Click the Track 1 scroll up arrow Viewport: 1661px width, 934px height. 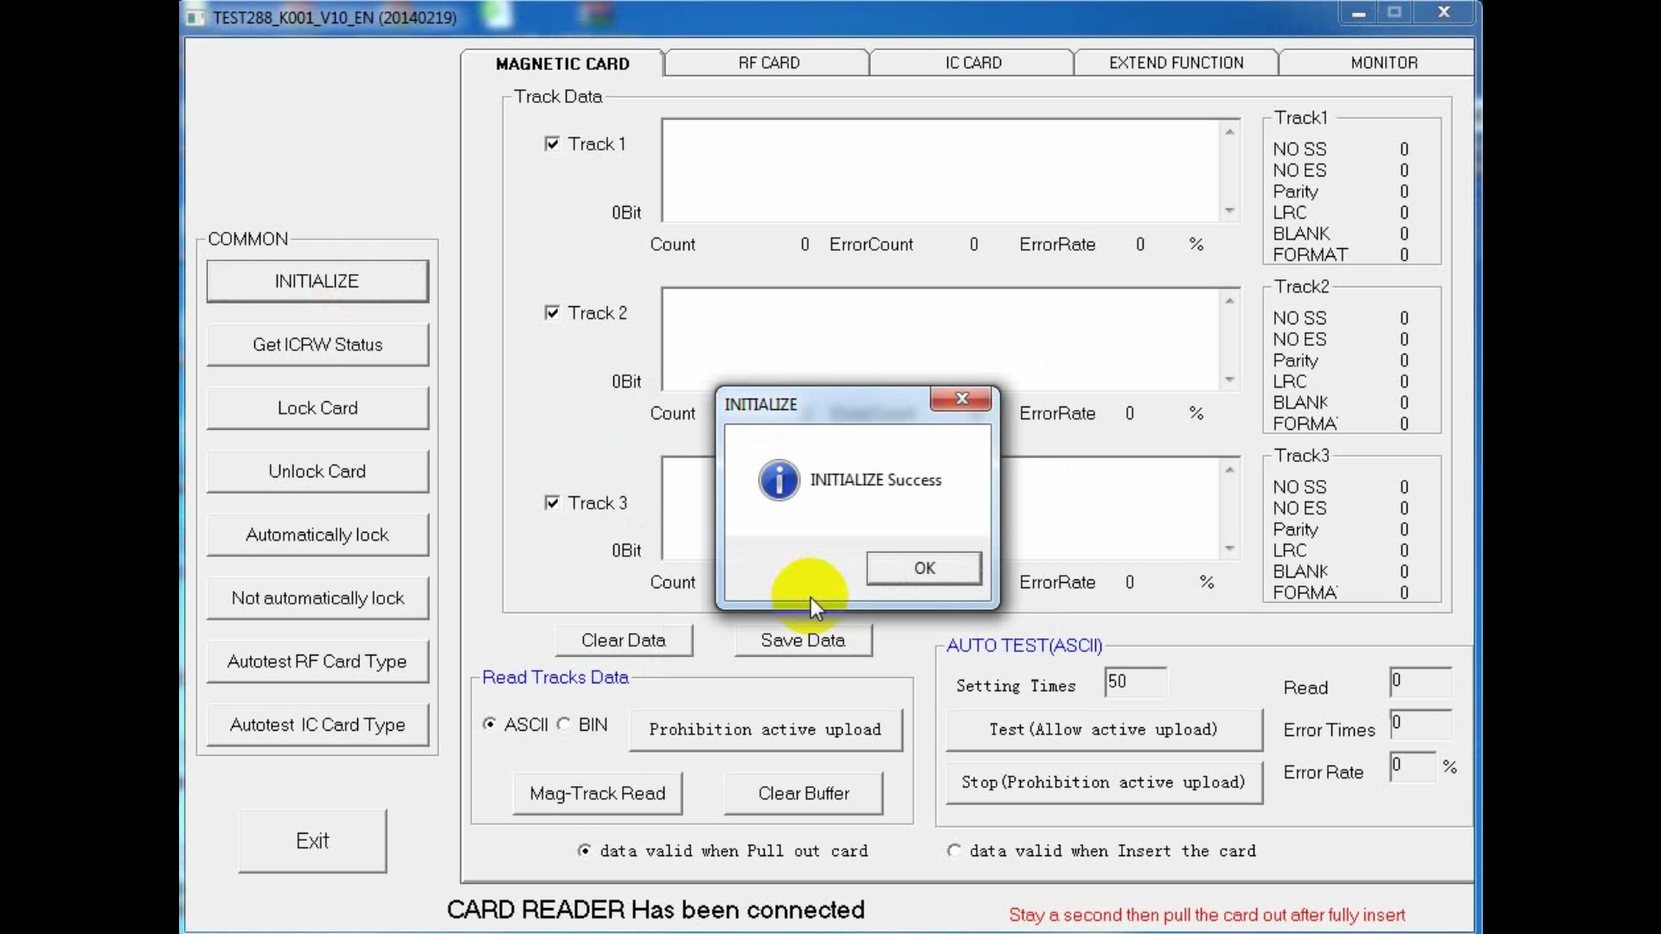point(1229,131)
